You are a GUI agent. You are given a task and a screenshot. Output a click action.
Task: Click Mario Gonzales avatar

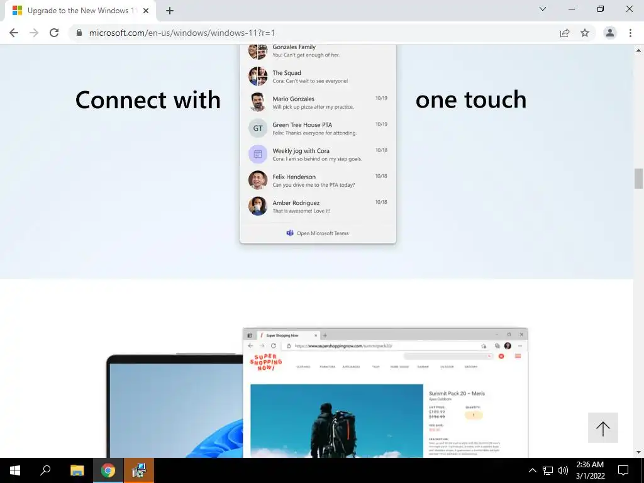pyautogui.click(x=258, y=102)
